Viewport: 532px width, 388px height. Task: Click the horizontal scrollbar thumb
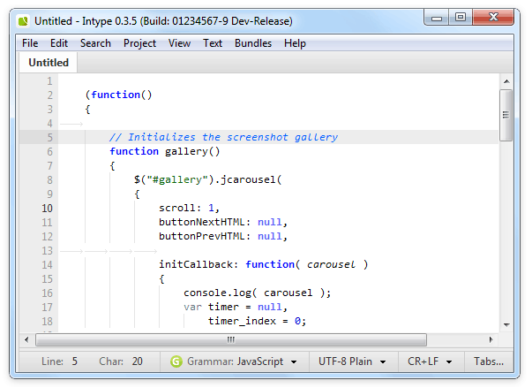pos(231,339)
